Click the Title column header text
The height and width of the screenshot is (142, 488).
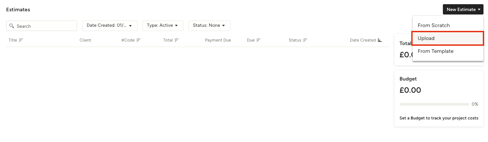pyautogui.click(x=13, y=40)
